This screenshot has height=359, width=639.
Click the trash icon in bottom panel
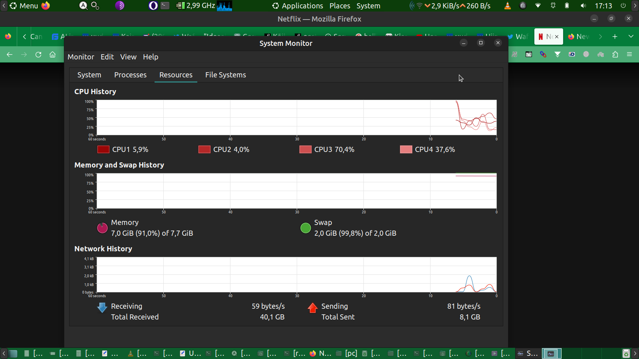626,353
